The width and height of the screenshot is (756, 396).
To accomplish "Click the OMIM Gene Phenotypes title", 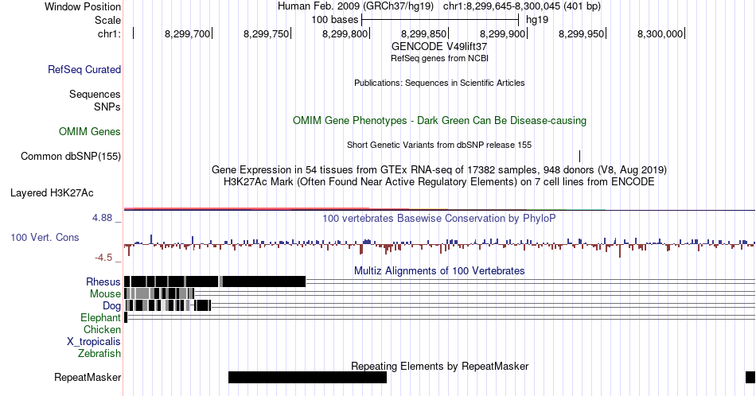I will click(439, 120).
